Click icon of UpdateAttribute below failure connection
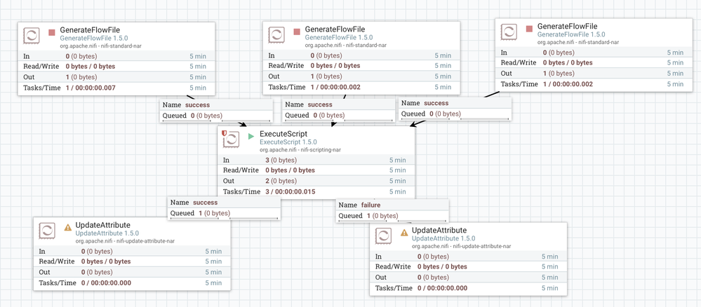Viewport: 701px width, 307px height. click(x=382, y=236)
